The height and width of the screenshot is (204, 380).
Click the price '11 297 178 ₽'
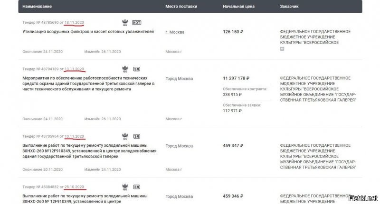pos(236,78)
